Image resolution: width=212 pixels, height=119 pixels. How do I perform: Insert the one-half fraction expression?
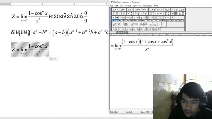[x=162, y=24]
